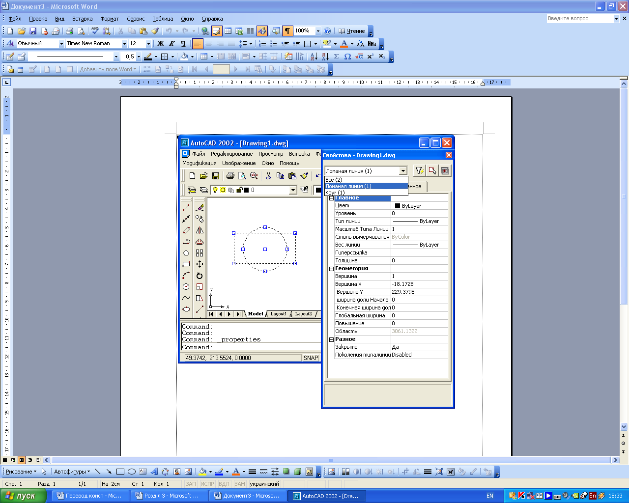The width and height of the screenshot is (629, 503).
Task: Click the Format Painter brush icon
Action: [155, 31]
